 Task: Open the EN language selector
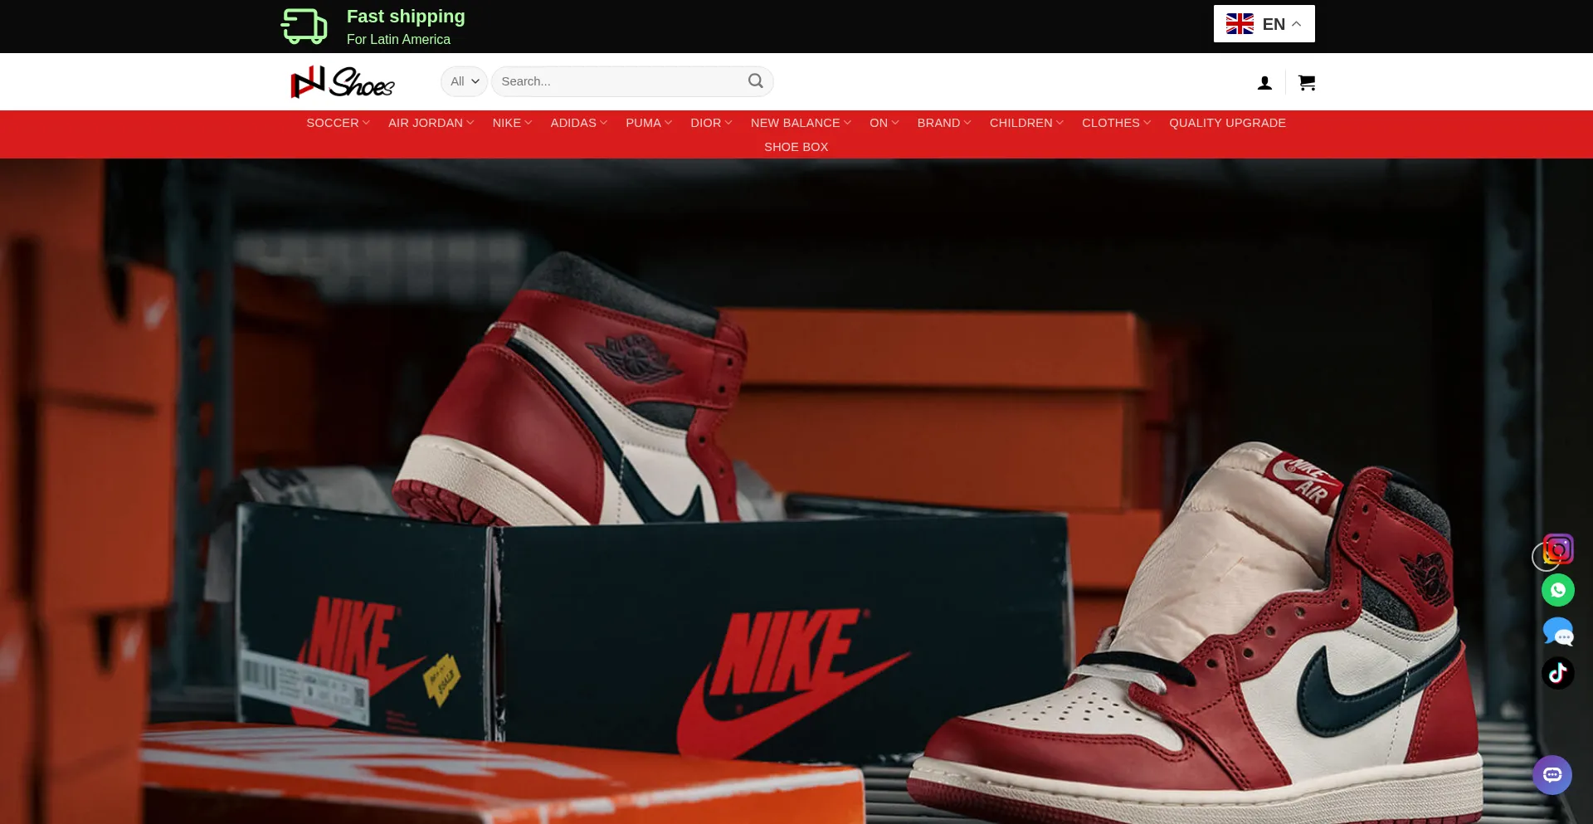(1264, 24)
